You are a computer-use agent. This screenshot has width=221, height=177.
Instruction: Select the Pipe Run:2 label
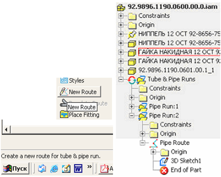(x=164, y=116)
